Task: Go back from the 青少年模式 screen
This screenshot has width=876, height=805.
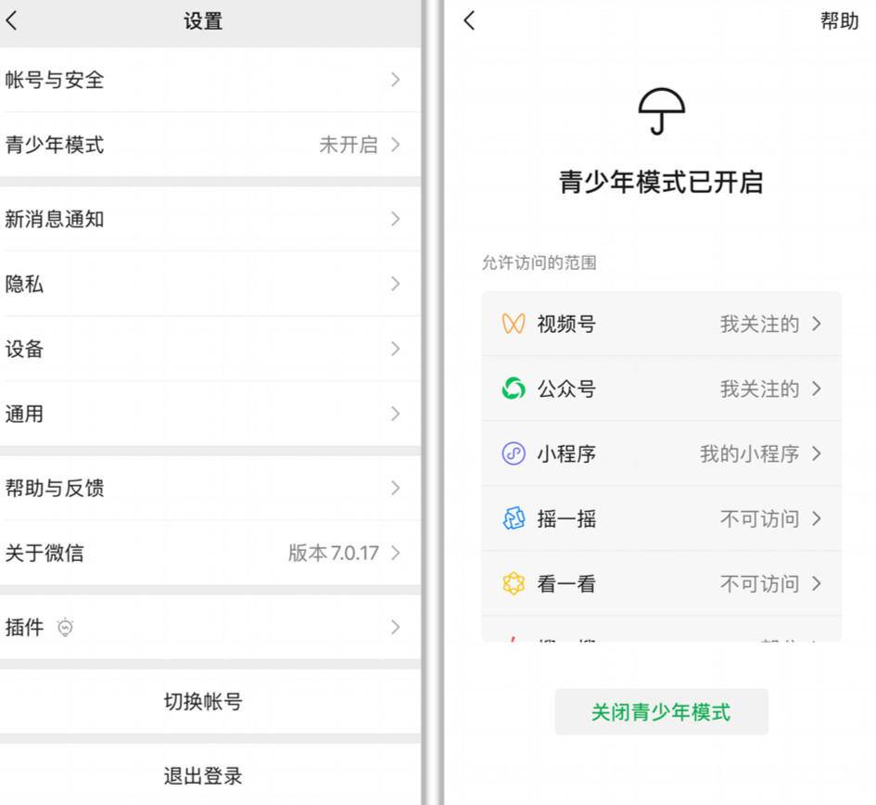Action: coord(469,20)
